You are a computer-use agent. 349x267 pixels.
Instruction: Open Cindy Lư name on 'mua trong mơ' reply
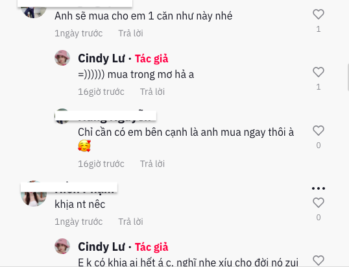click(101, 58)
